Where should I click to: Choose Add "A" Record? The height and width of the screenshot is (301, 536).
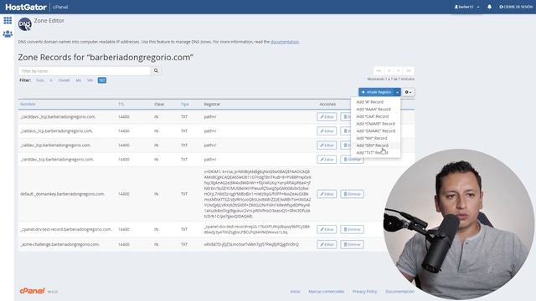point(370,102)
